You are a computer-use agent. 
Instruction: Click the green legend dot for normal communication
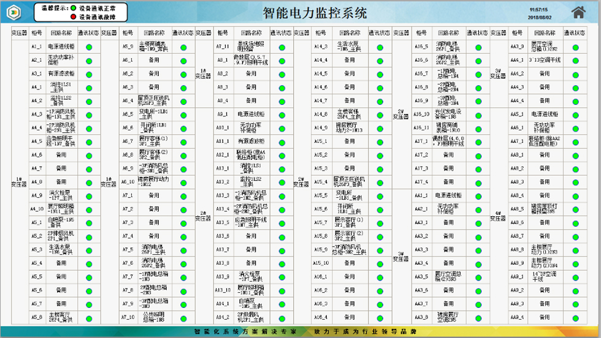[x=74, y=8]
